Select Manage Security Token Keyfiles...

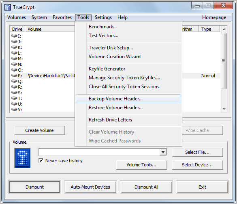tap(128, 78)
